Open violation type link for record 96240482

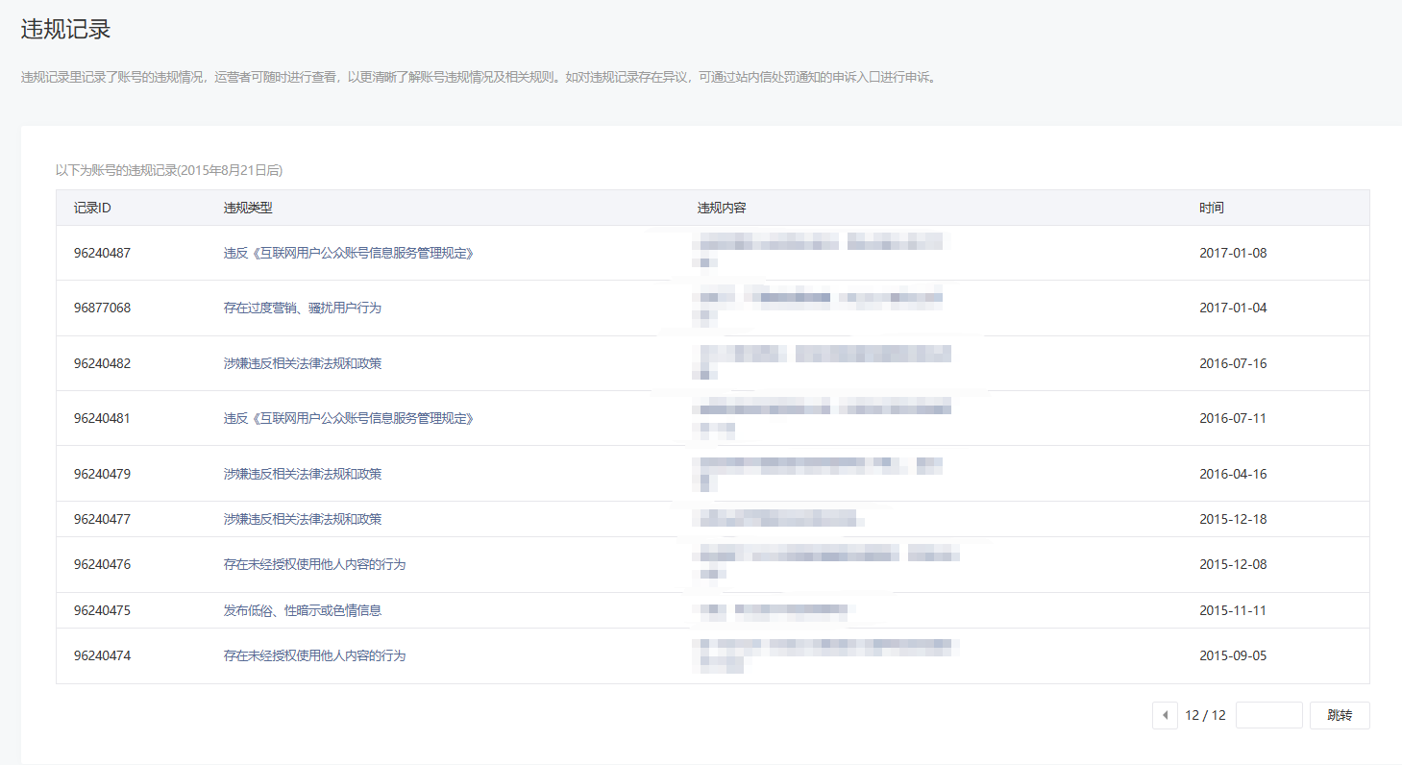coord(303,363)
